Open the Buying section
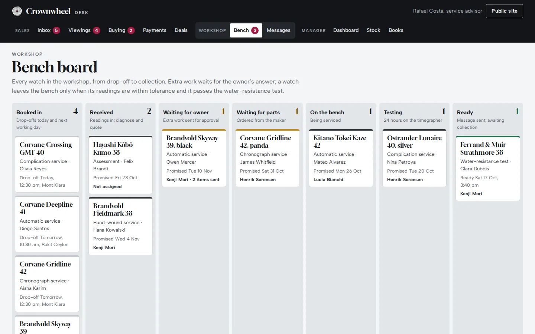535x334 pixels. (121, 30)
